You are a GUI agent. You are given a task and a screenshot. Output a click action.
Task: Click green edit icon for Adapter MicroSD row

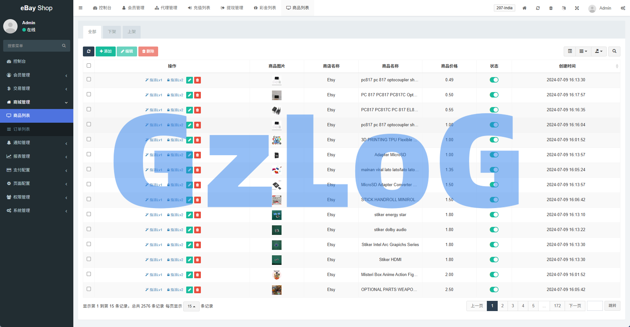point(189,155)
